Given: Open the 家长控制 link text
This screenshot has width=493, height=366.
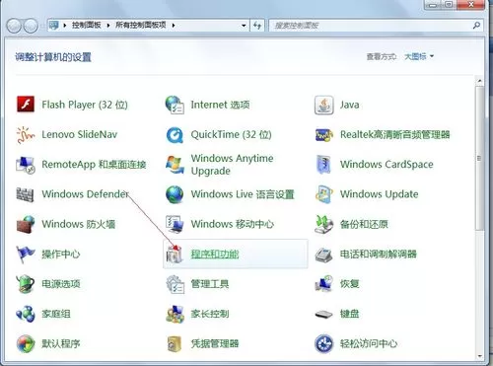Looking at the screenshot, I should [210, 314].
